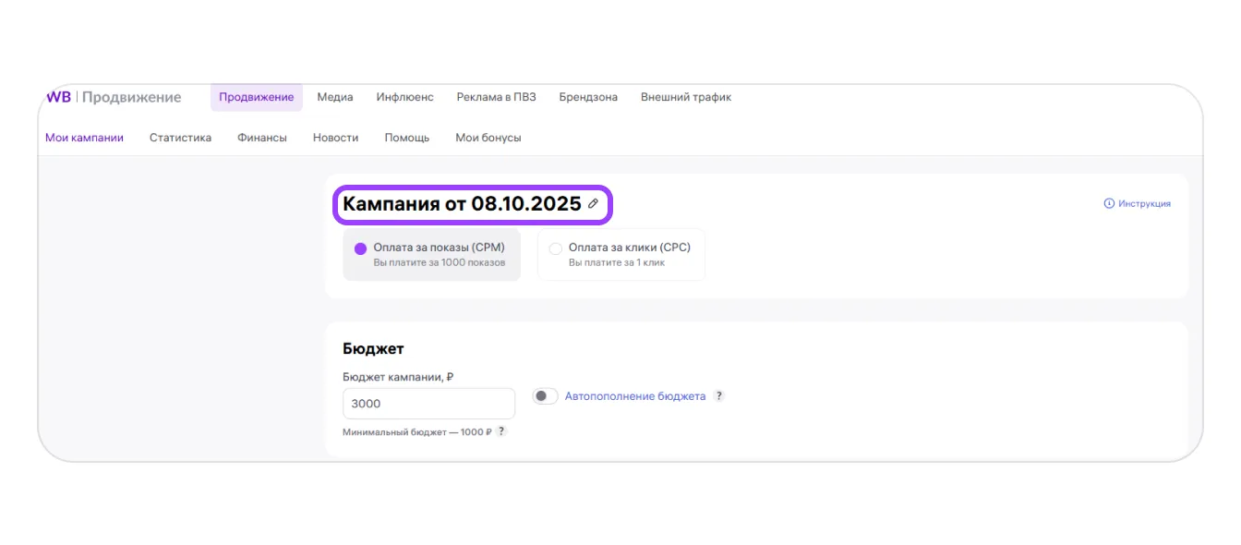Open the Автопополнение бюджета link

(634, 396)
